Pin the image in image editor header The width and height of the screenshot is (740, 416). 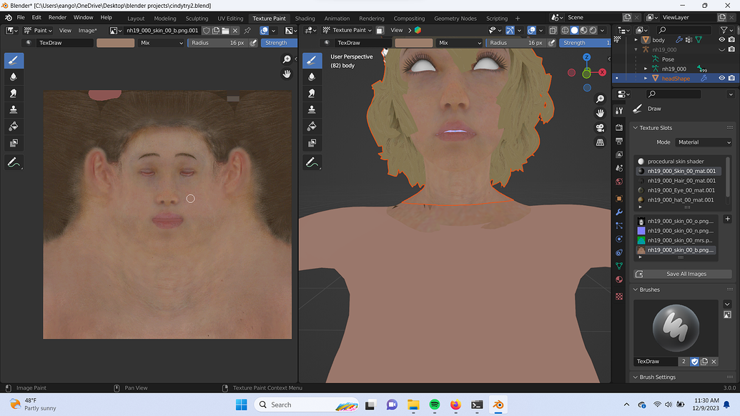pos(247,30)
